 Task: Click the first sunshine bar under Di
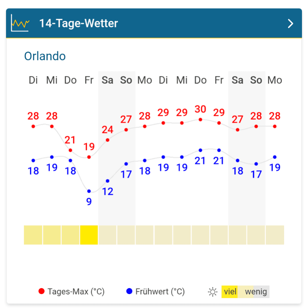tap(33, 235)
